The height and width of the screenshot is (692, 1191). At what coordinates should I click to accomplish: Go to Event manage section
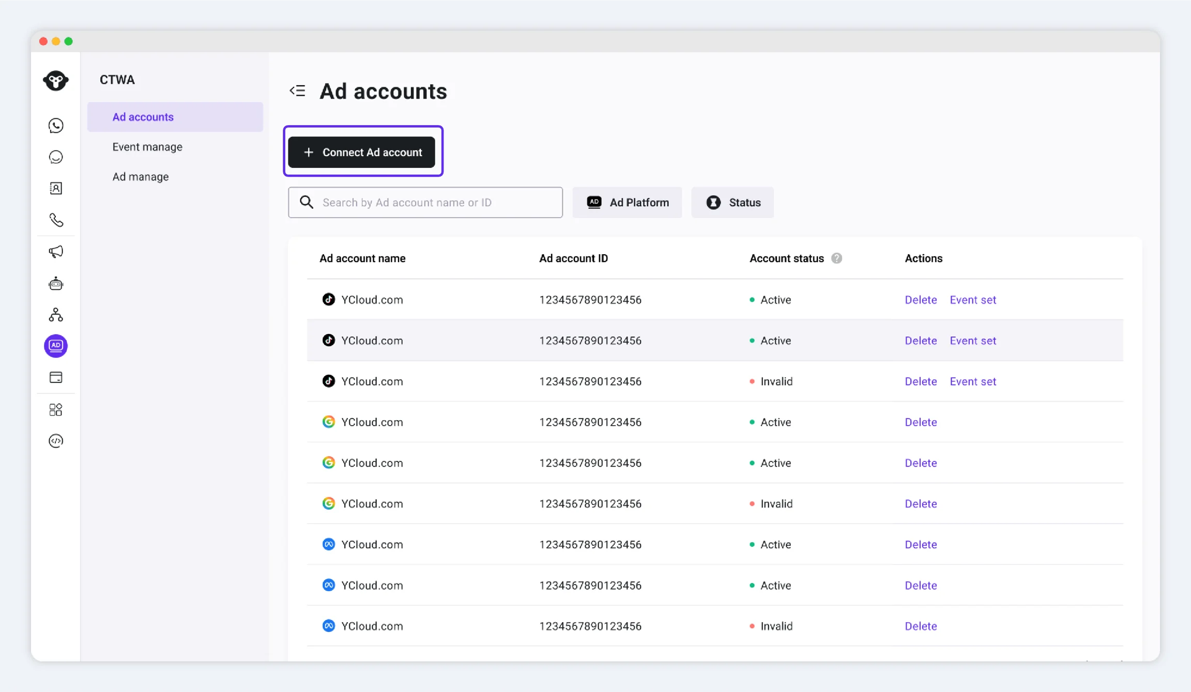pos(147,147)
